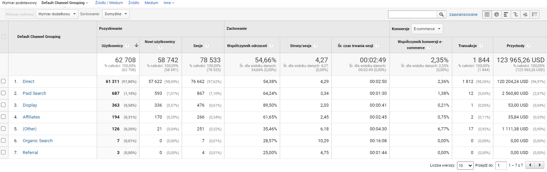Click the Przejdź do page number field
This screenshot has height=172, width=547.
click(x=501, y=166)
